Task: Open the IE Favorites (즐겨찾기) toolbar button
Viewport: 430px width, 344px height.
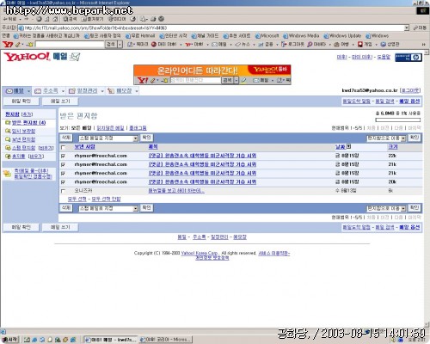Action: (x=92, y=19)
